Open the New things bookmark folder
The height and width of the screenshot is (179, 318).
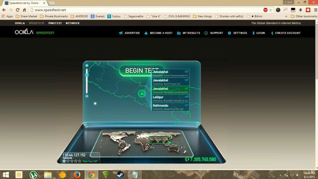[202, 16]
